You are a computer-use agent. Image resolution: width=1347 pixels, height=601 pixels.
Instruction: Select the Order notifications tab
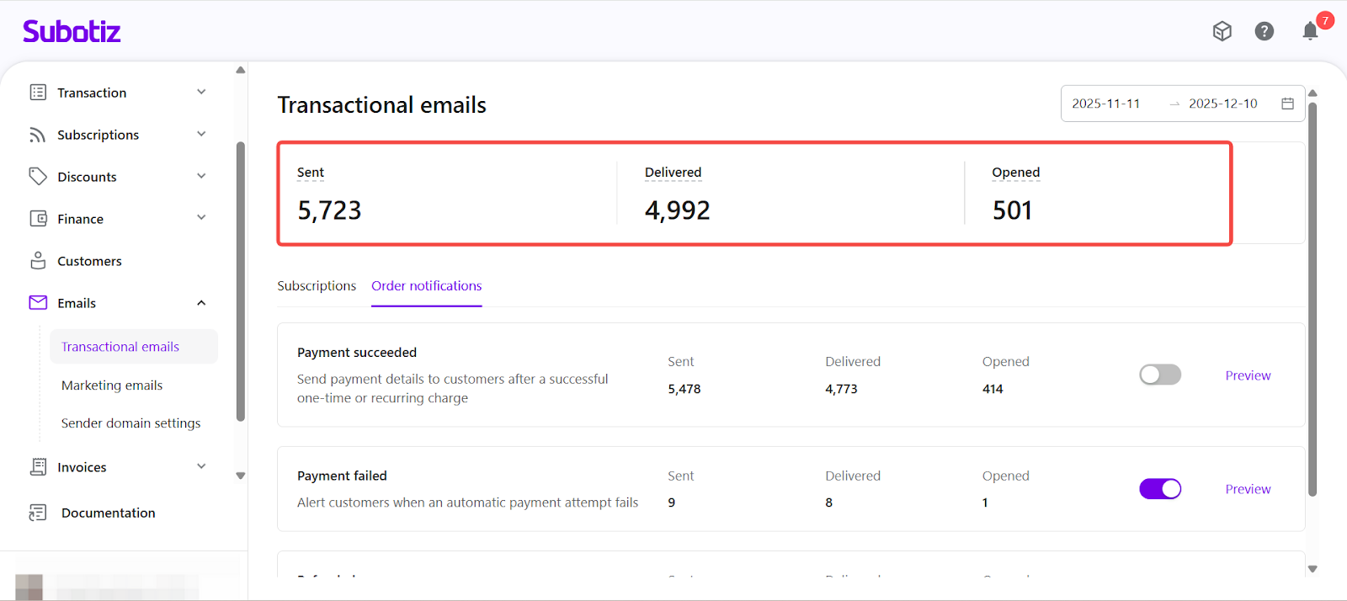(x=426, y=286)
